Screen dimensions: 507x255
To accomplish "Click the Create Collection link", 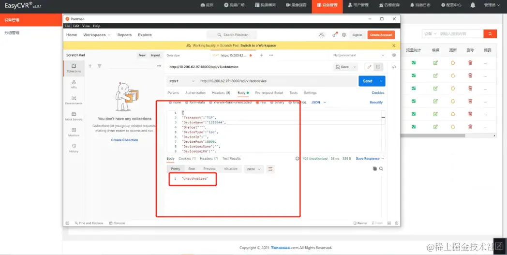I will pyautogui.click(x=124, y=140).
